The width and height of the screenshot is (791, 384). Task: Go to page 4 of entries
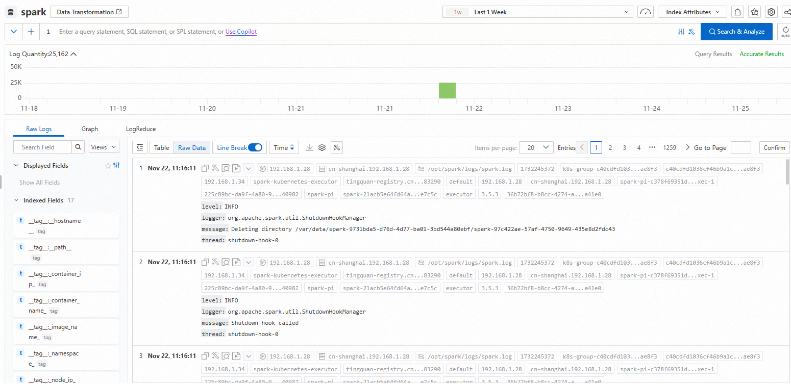pyautogui.click(x=638, y=147)
